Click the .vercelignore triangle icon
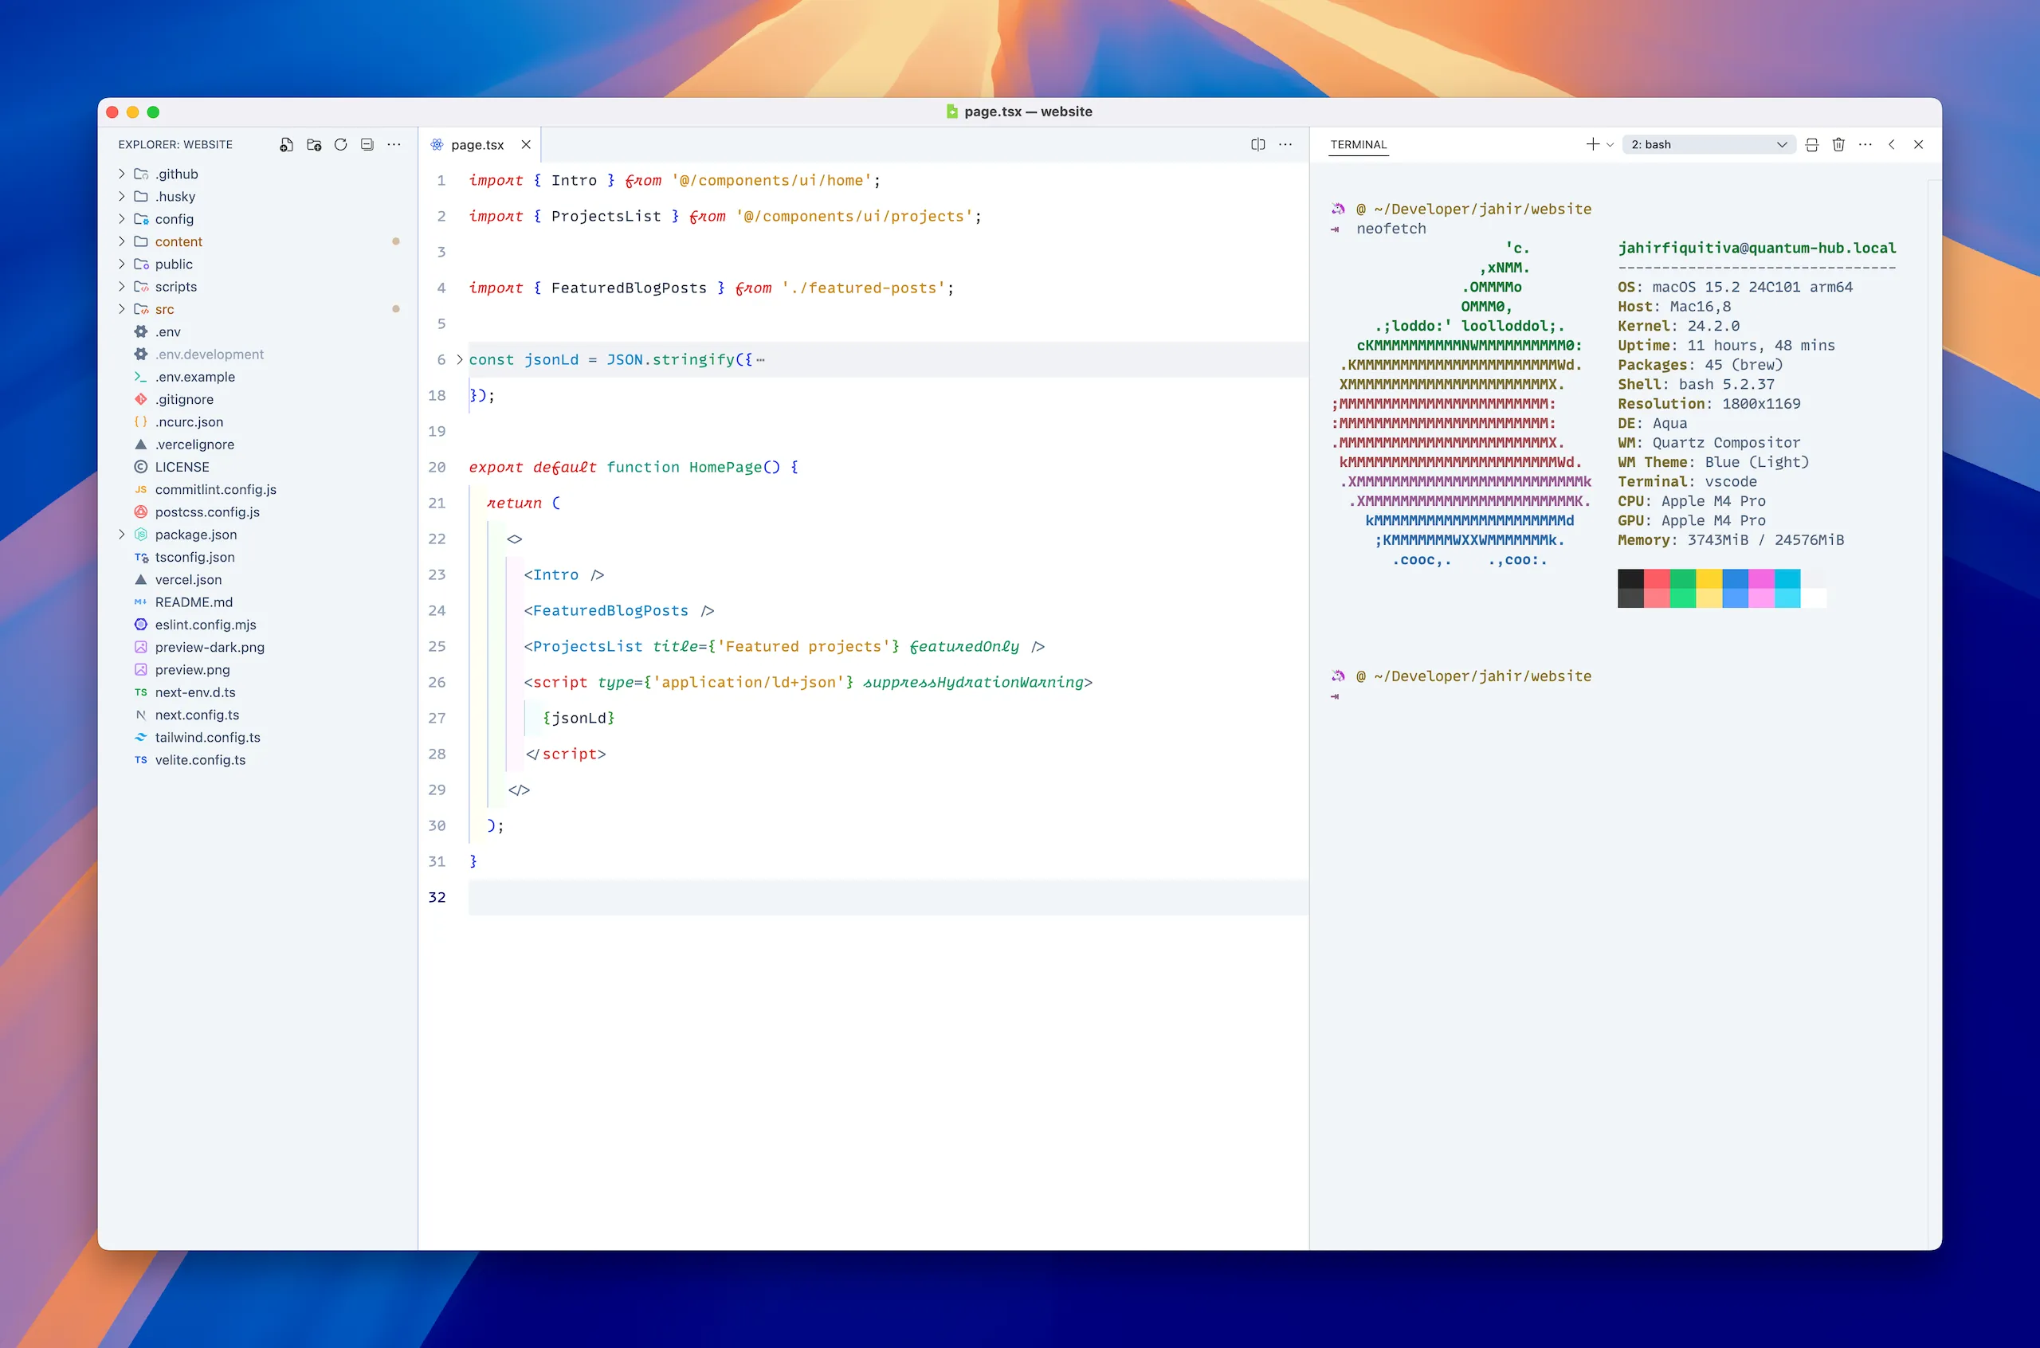 pyautogui.click(x=141, y=444)
